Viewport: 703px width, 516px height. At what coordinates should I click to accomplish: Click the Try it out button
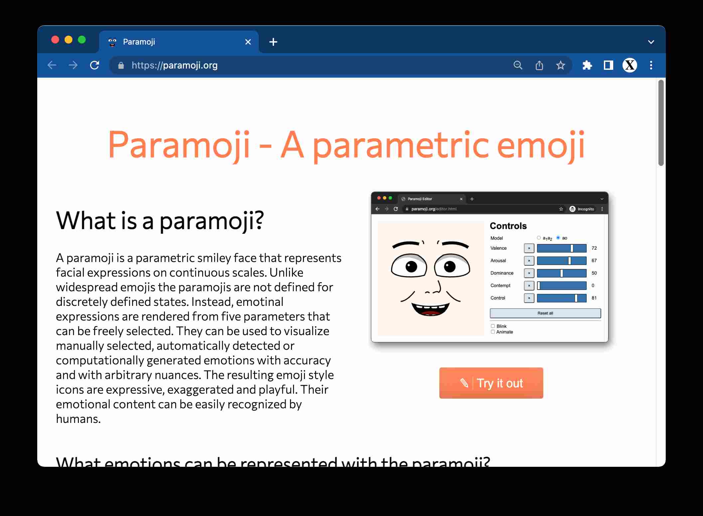491,383
